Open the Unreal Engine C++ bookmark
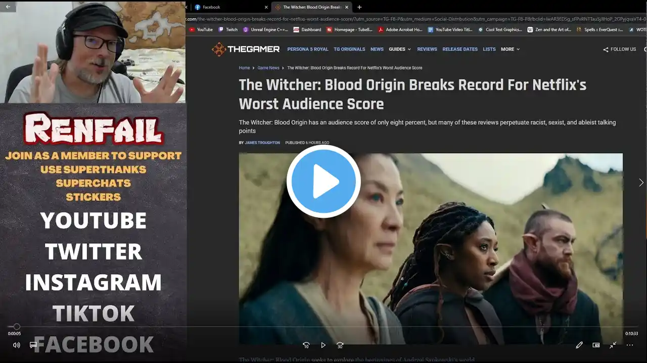Viewport: 647px width, 363px height. (265, 30)
